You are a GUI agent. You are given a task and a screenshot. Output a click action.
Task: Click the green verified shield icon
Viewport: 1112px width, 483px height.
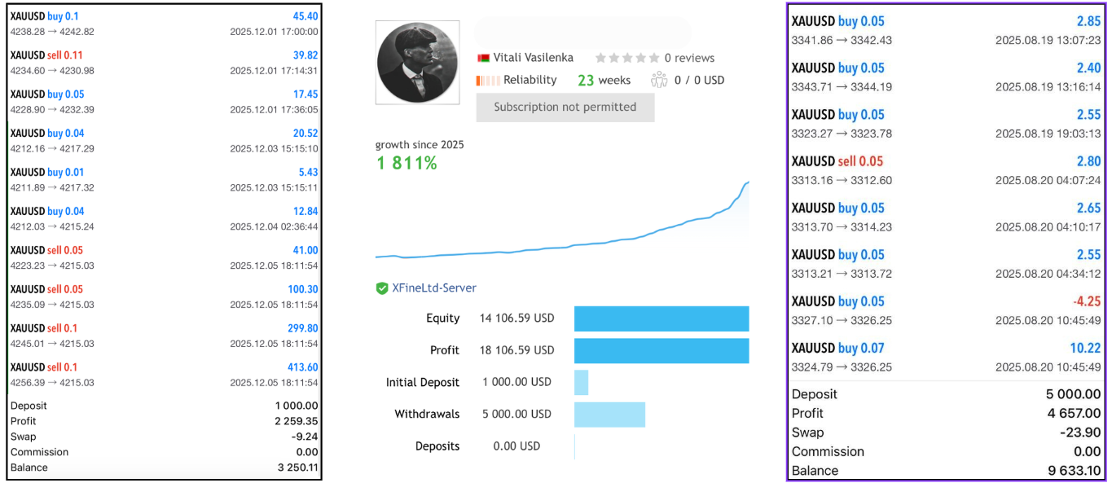click(x=381, y=288)
